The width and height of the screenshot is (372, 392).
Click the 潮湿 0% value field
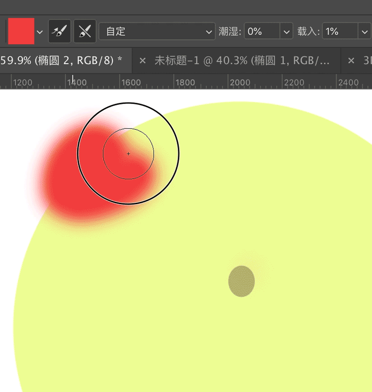click(262, 31)
